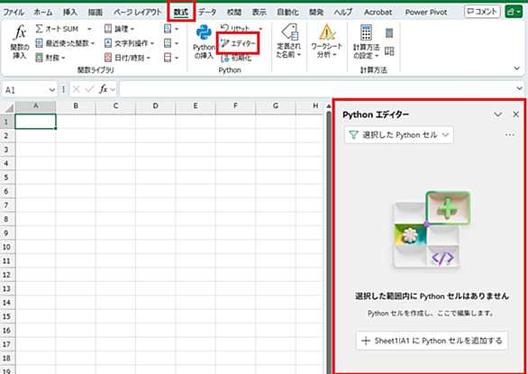528x374 pixels.
Task: Expand the formula bar chevron
Action: click(519, 88)
